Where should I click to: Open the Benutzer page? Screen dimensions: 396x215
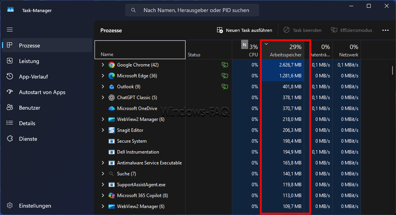pyautogui.click(x=47, y=108)
